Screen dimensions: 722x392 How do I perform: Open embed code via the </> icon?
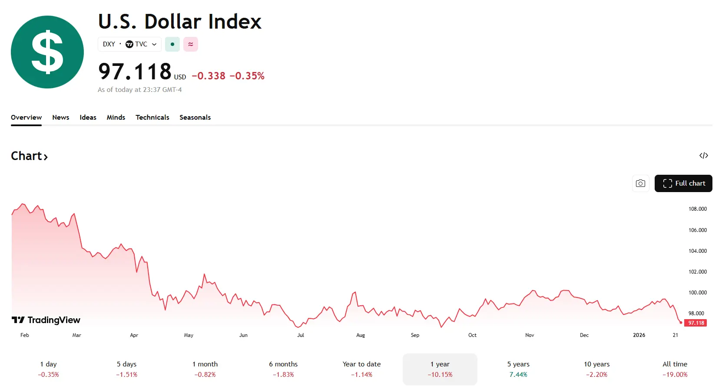coord(704,155)
